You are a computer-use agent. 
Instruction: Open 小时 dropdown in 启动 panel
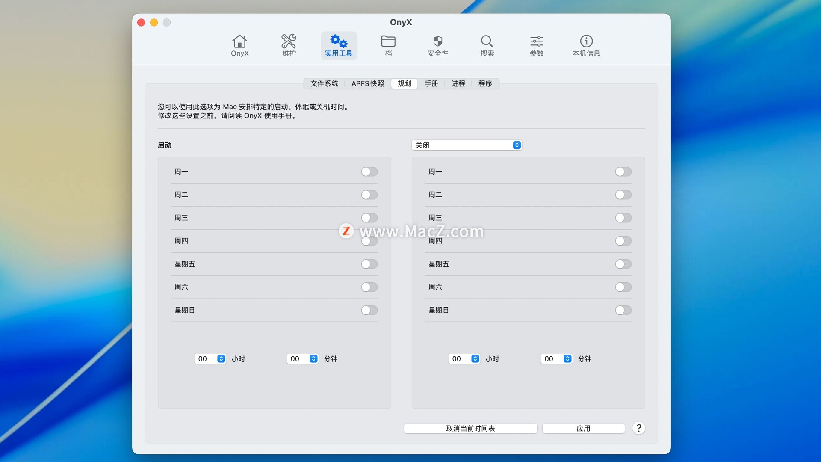pyautogui.click(x=210, y=358)
